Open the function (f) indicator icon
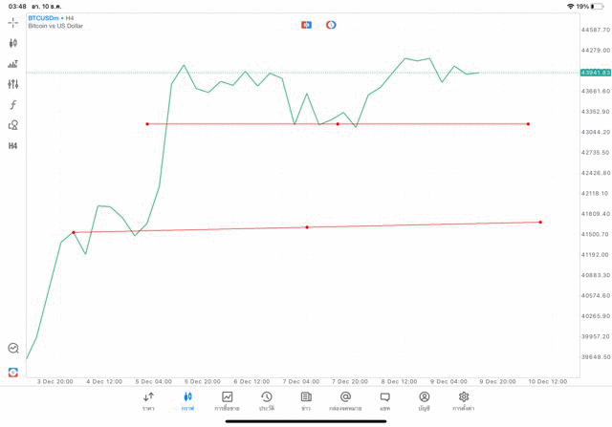612x427 pixels. coord(13,105)
